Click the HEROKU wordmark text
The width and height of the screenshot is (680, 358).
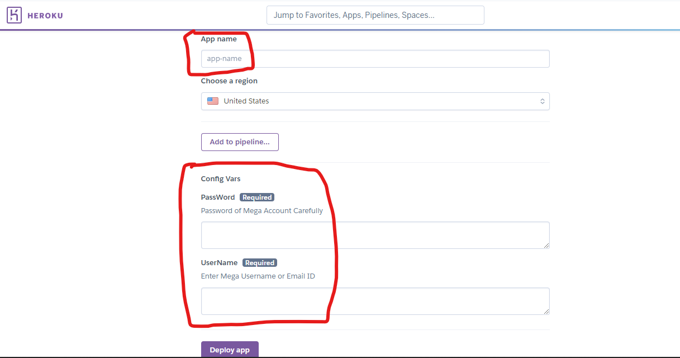45,16
